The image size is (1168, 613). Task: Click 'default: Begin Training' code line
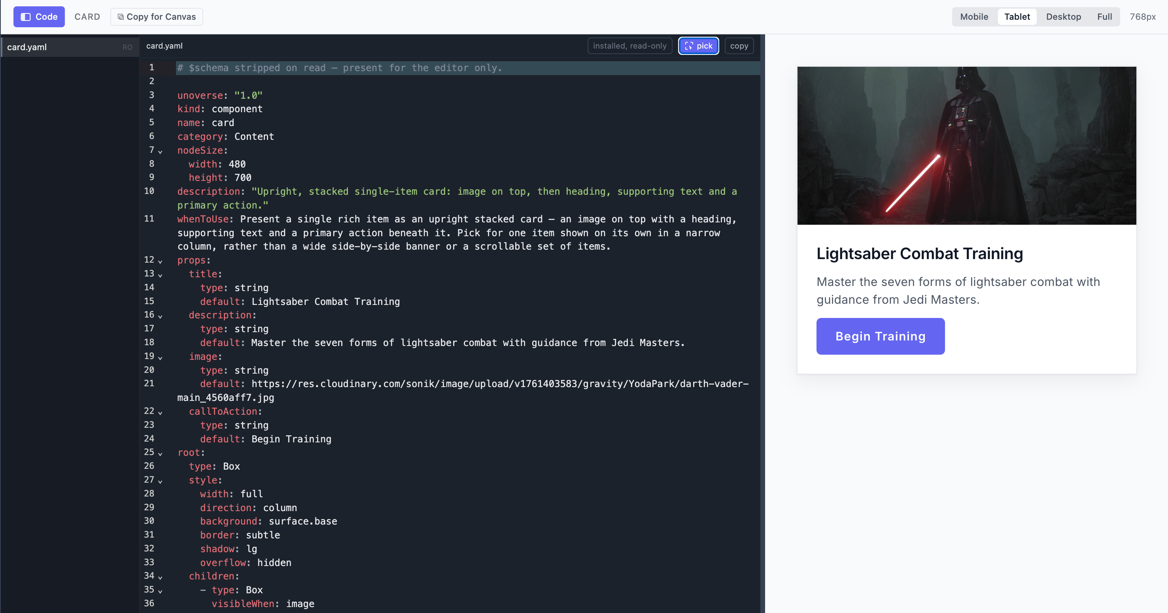(266, 439)
